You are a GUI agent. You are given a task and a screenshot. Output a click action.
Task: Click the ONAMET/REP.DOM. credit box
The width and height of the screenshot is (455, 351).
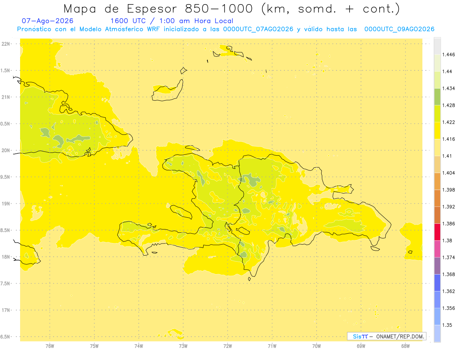click(x=387, y=336)
